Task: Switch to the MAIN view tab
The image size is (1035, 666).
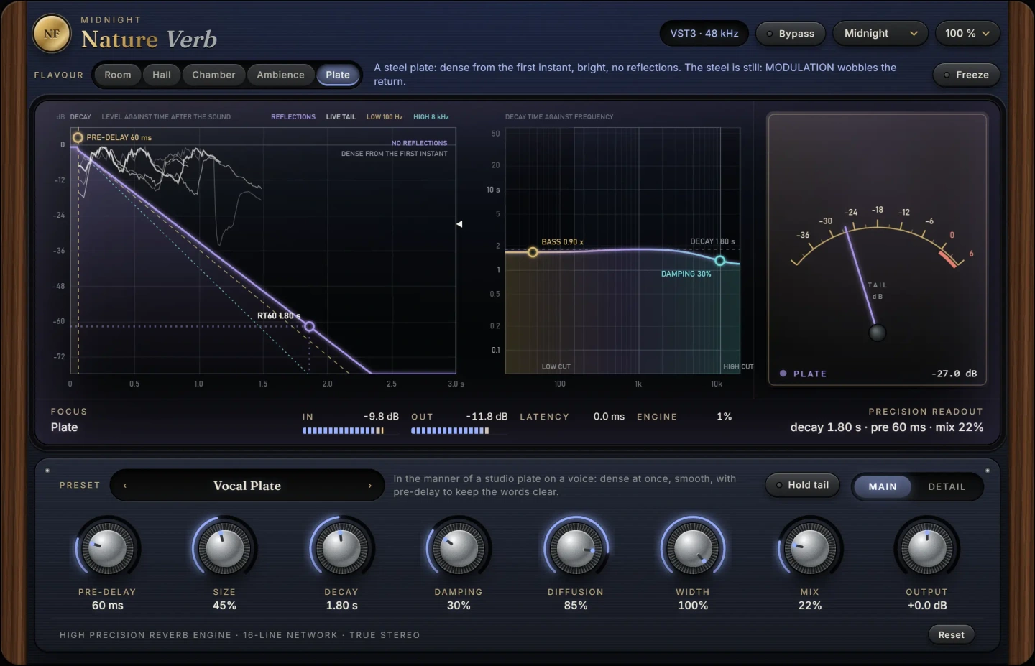Action: (x=883, y=486)
